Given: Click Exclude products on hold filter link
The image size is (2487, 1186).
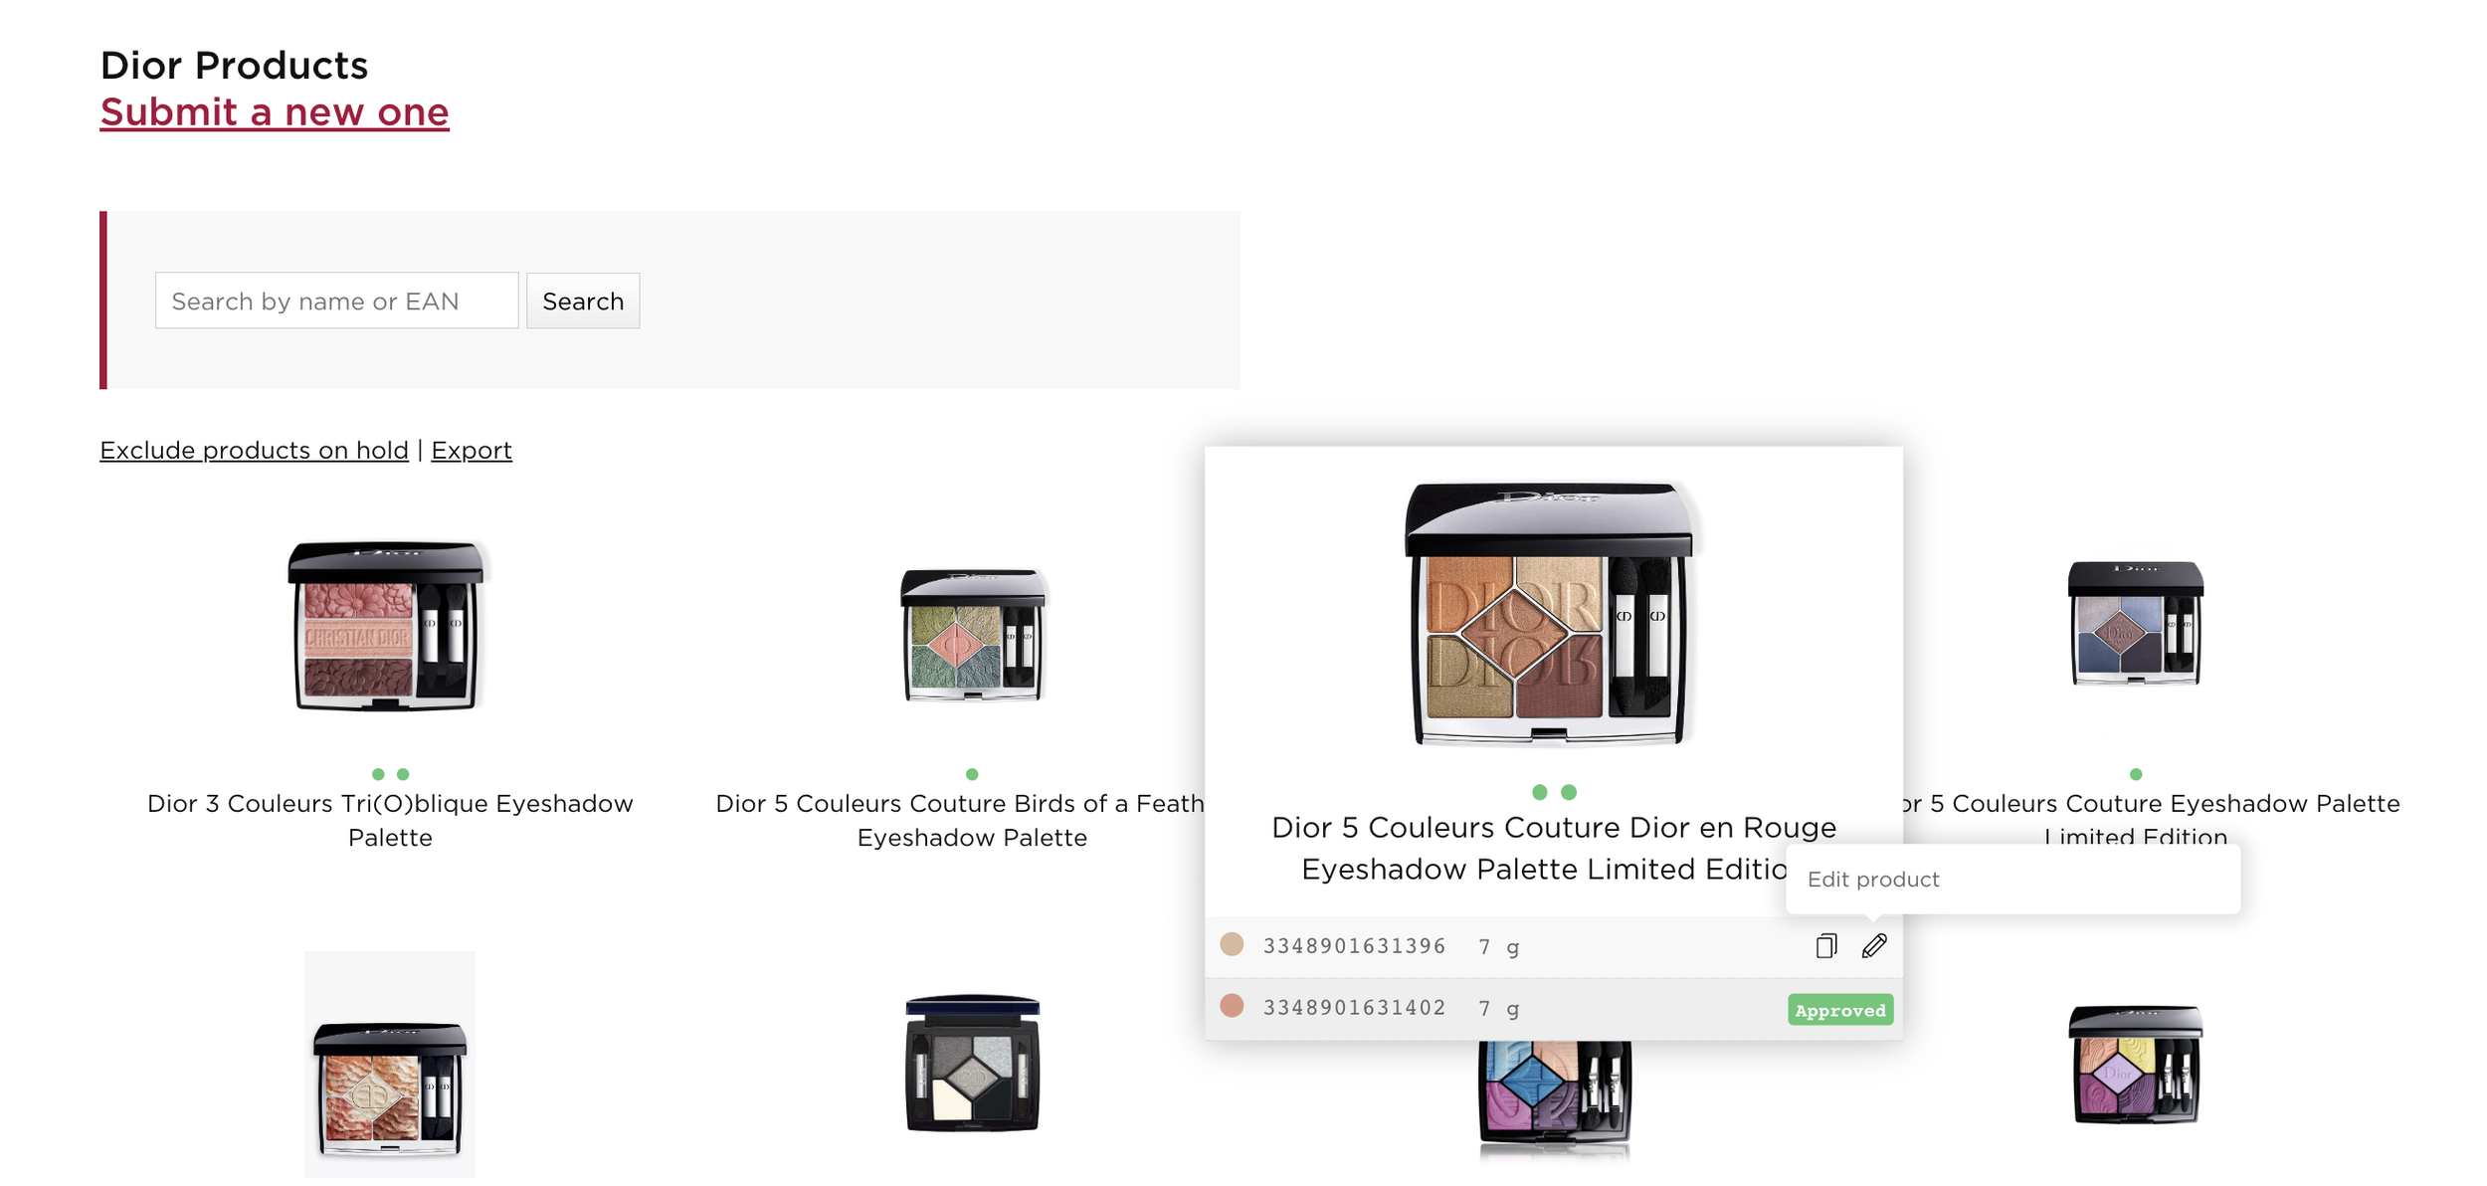Looking at the screenshot, I should 253,449.
